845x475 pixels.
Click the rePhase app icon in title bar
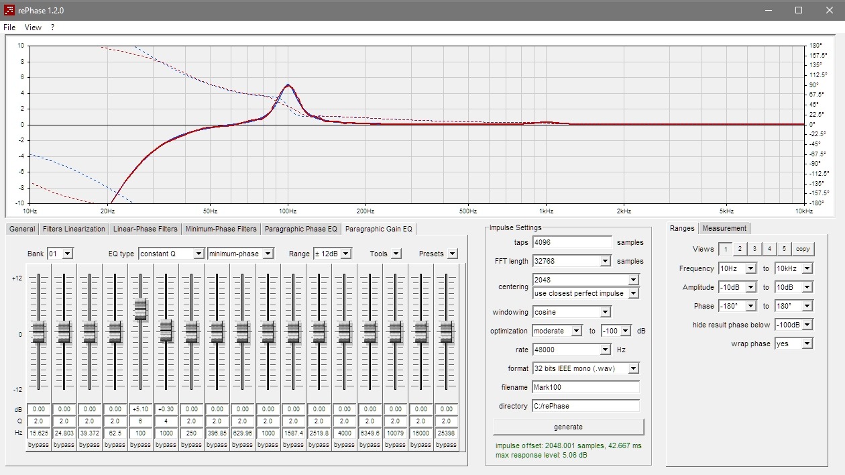pos(9,10)
